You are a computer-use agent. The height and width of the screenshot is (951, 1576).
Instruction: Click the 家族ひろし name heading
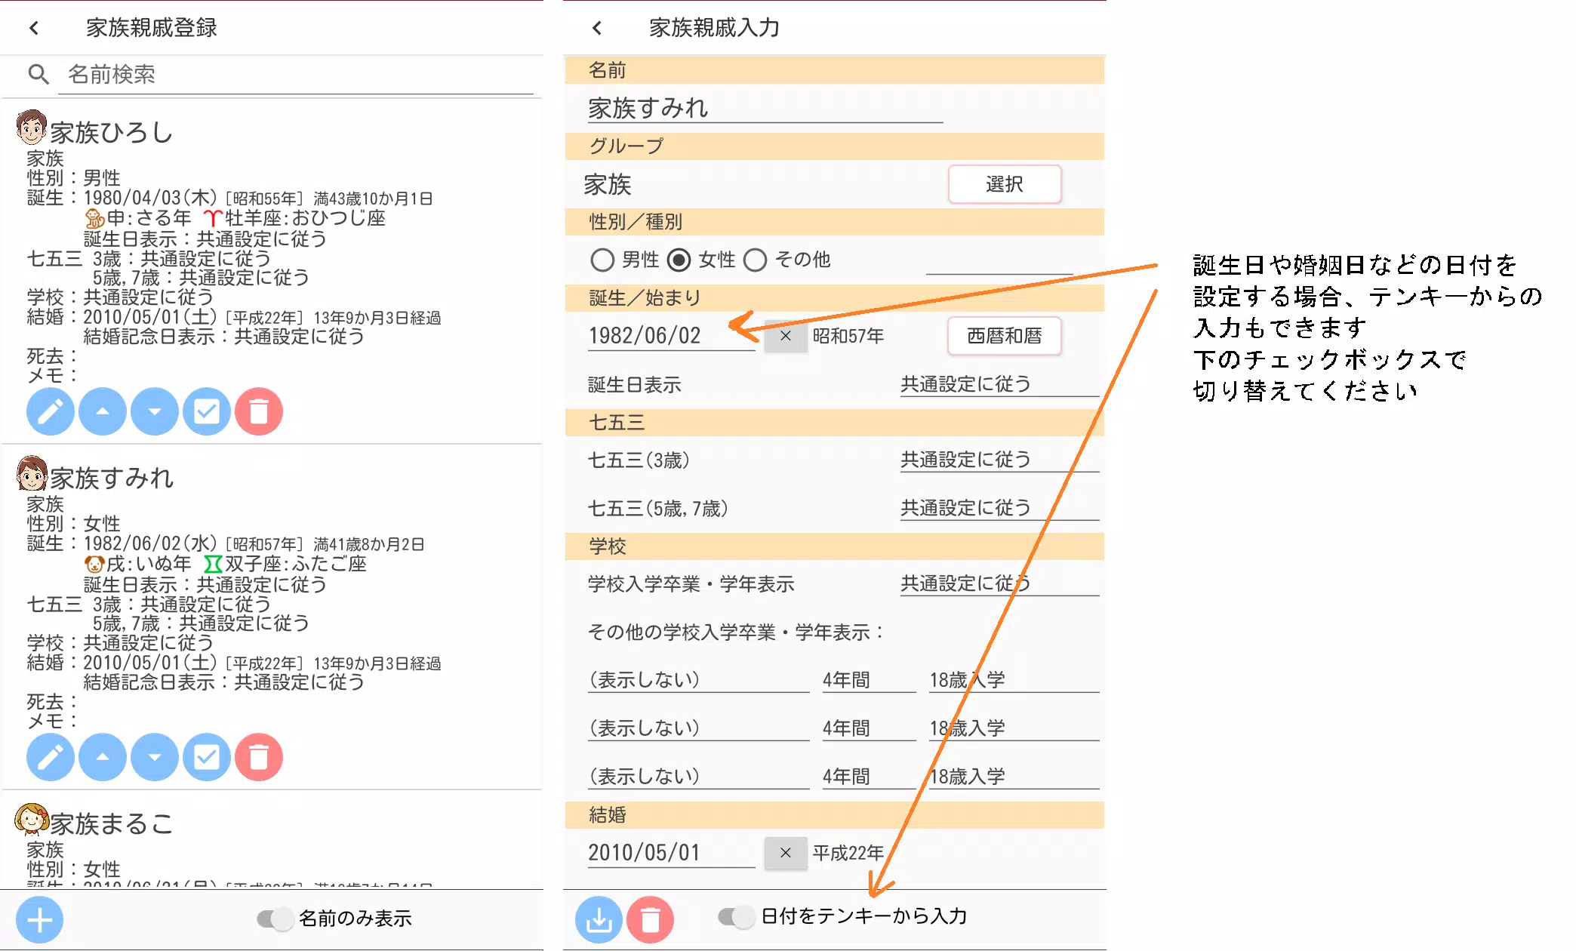pos(112,132)
